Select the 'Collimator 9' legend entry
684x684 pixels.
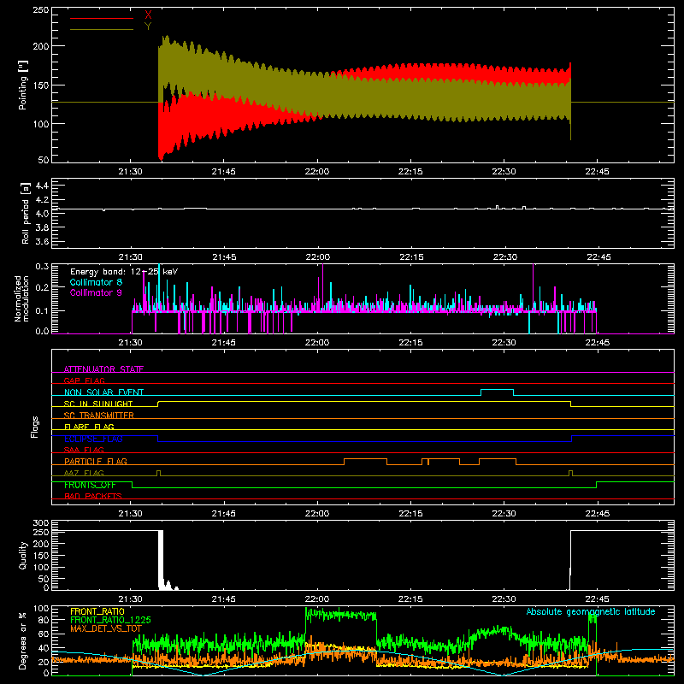pos(96,292)
